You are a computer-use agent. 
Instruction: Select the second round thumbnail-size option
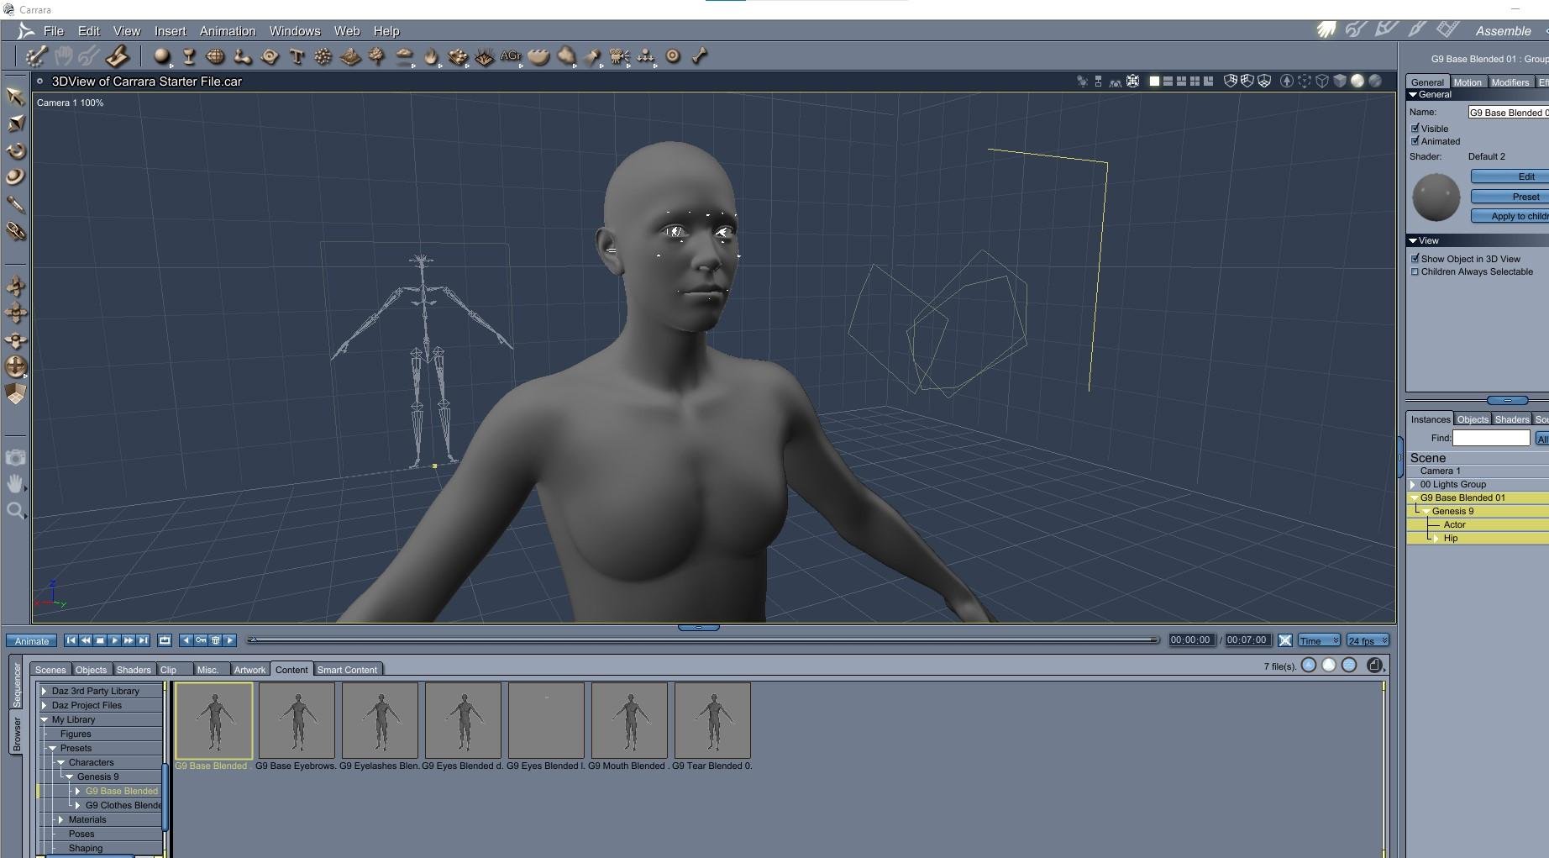pyautogui.click(x=1329, y=666)
